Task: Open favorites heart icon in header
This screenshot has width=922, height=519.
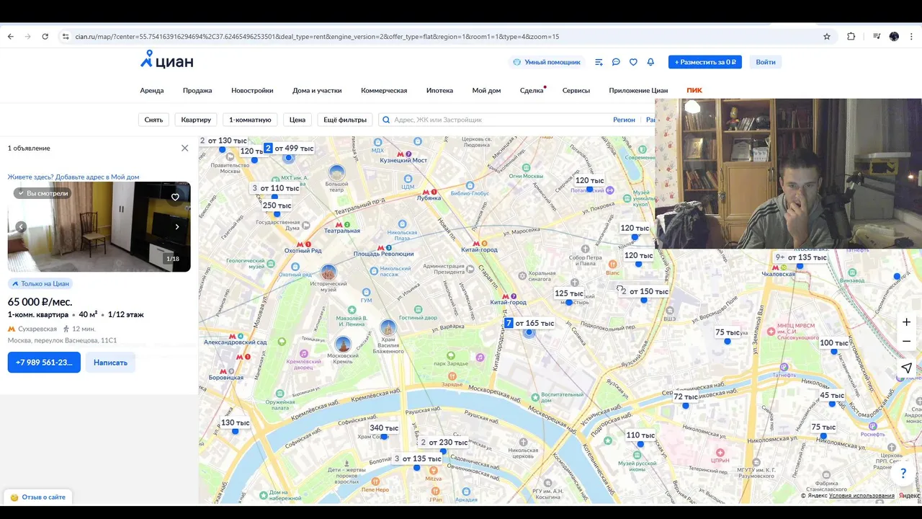Action: click(x=633, y=62)
